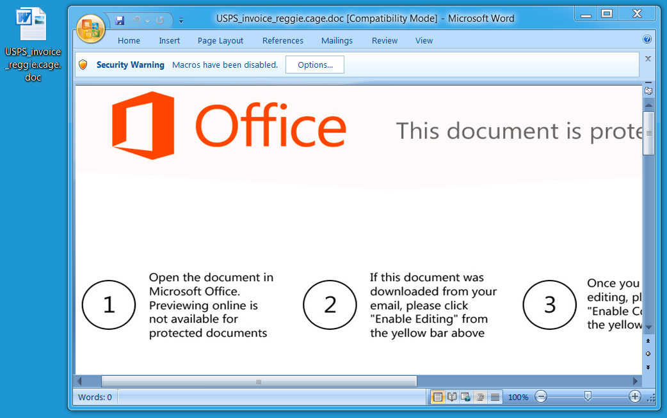Close the Security Warning message bar
Screen dimensions: 667x418
click(648, 59)
